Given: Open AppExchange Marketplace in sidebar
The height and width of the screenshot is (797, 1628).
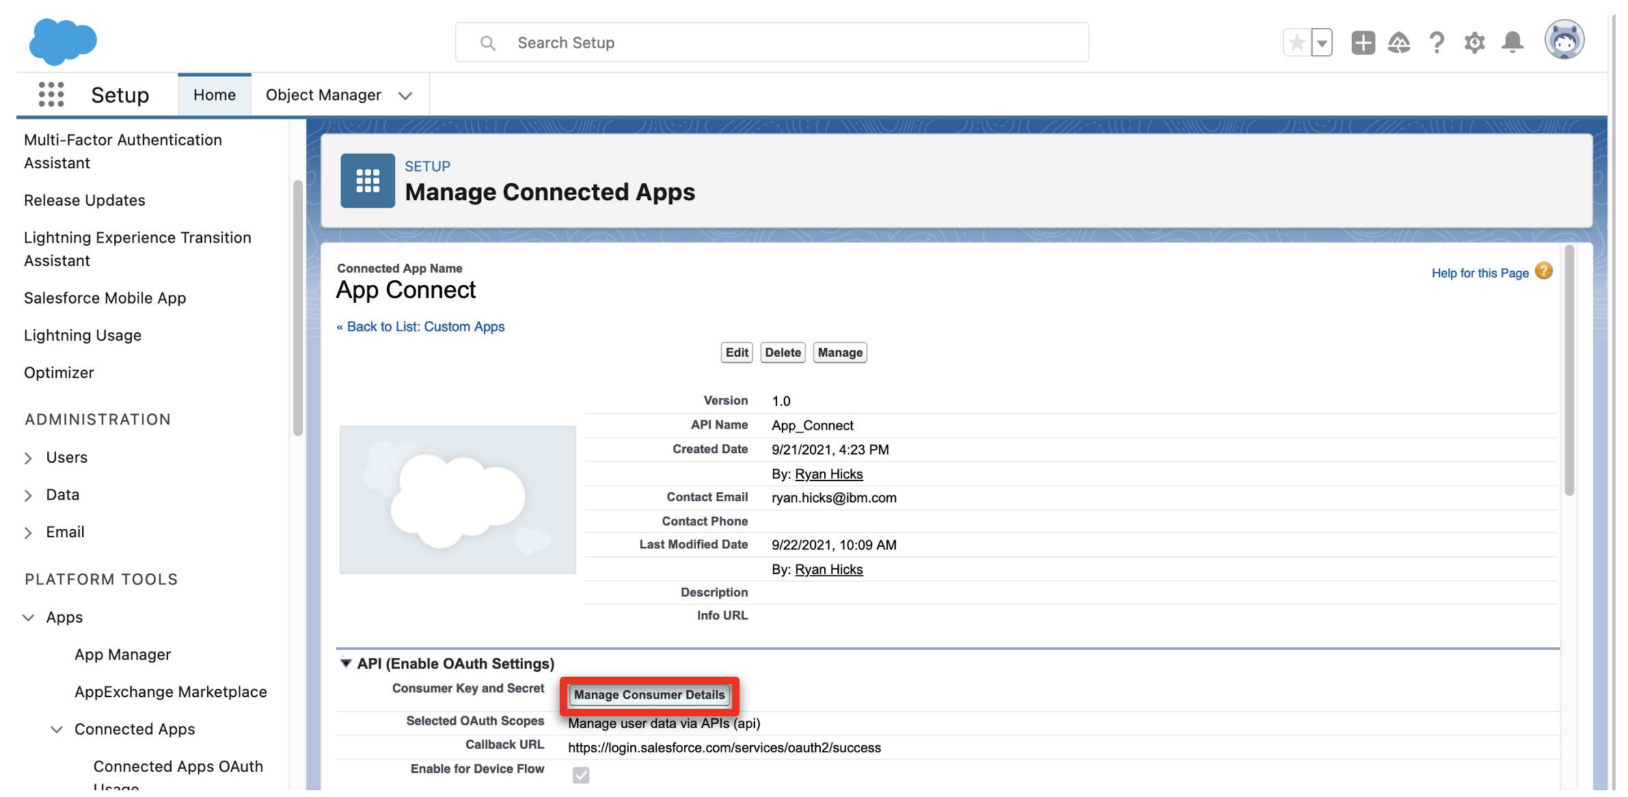Looking at the screenshot, I should (x=171, y=692).
